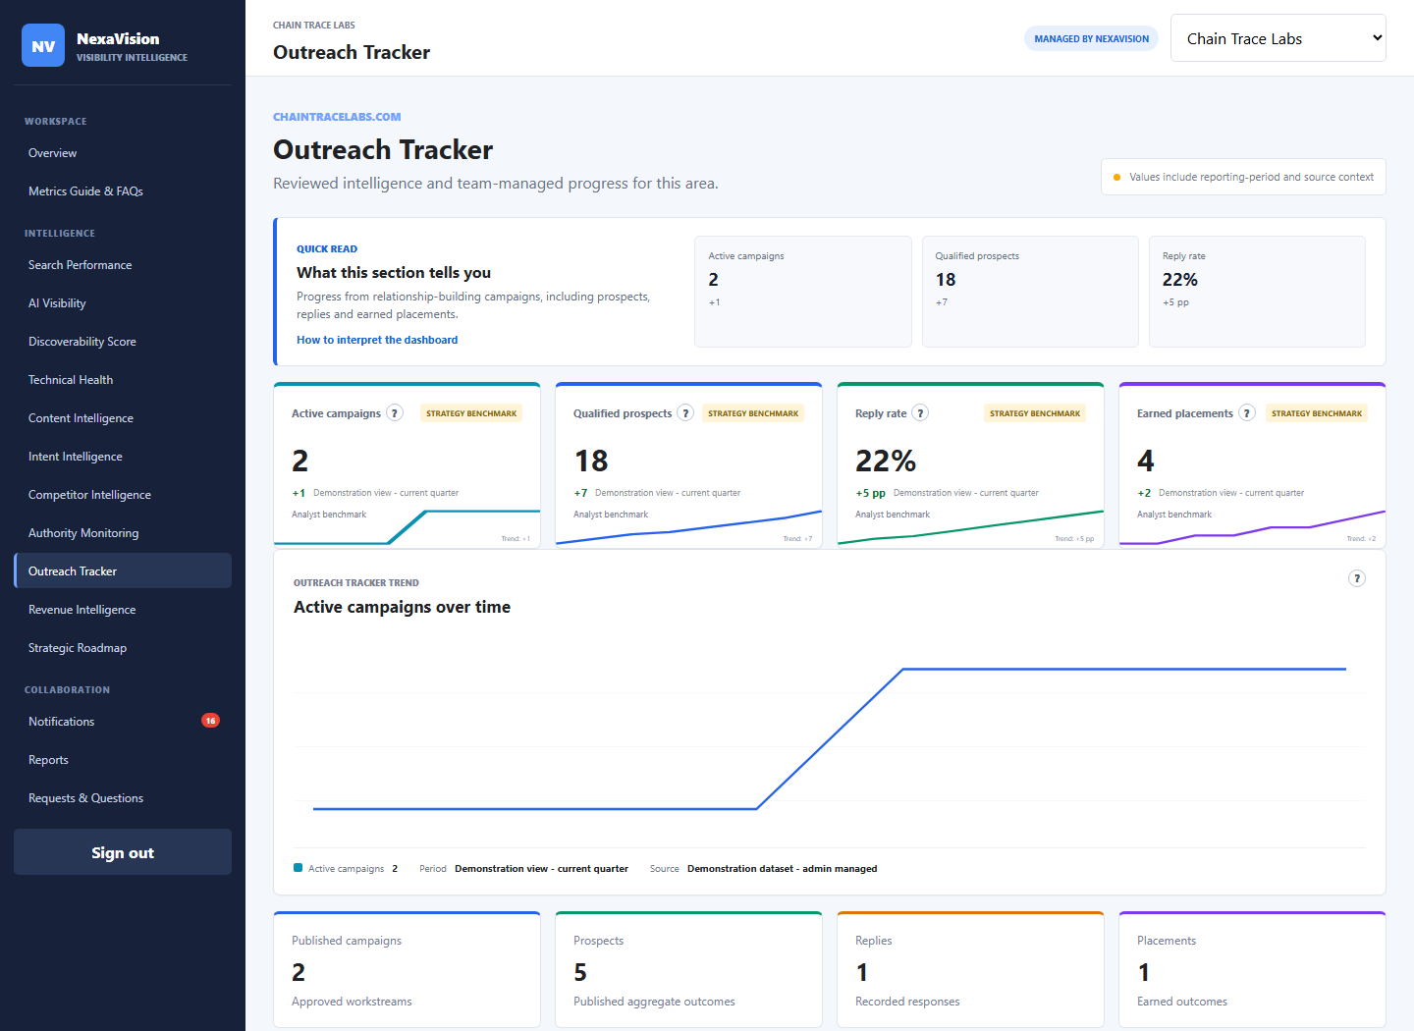Open Discoverability Score page

(x=123, y=342)
